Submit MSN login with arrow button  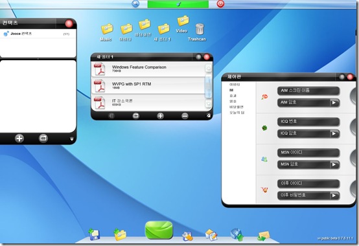334,164
